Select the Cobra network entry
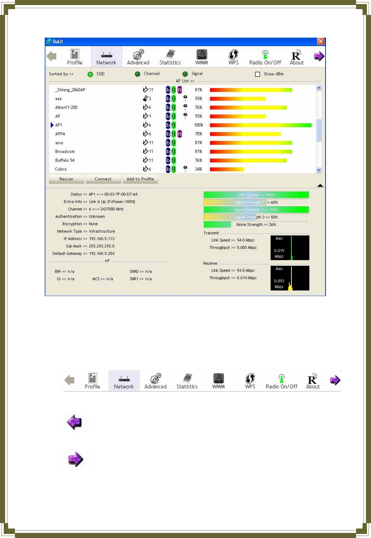Screen dimensions: 371x538 pyautogui.click(x=183, y=169)
